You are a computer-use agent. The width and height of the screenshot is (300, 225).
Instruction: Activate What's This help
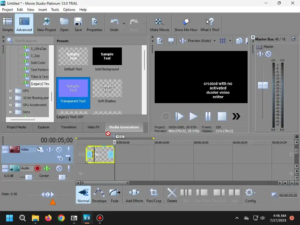(x=210, y=24)
